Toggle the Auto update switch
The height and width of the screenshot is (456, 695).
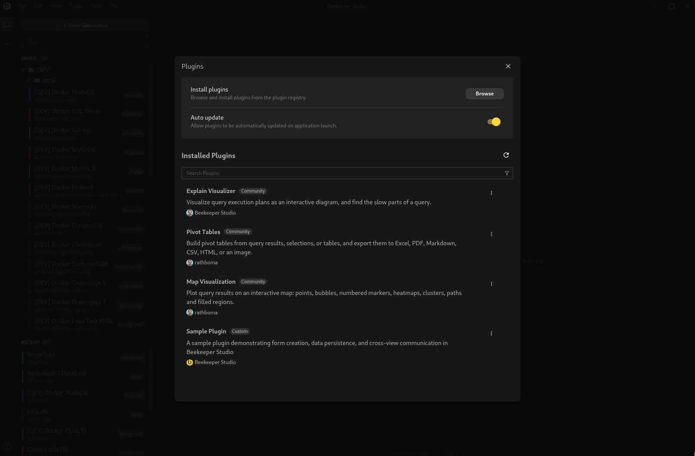(x=494, y=122)
